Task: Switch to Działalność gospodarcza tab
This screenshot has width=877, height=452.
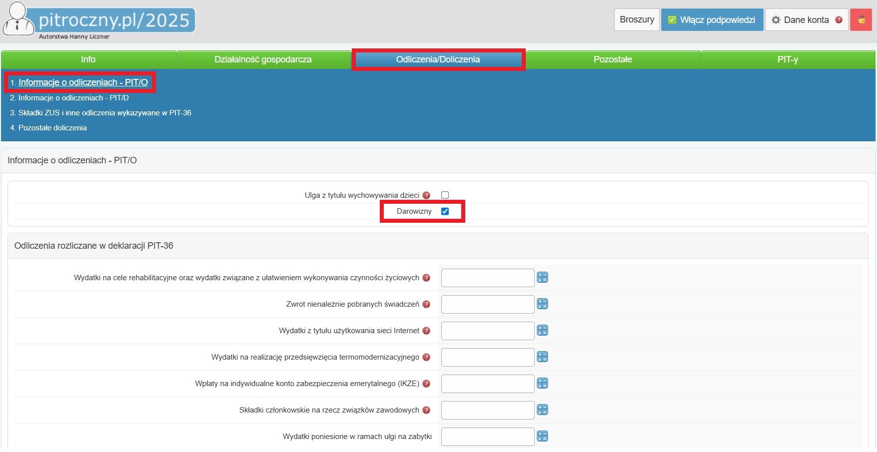Action: point(263,59)
